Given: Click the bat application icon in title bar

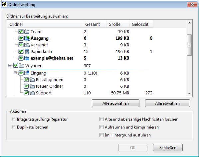Looking at the screenshot, I should click(x=4, y=5).
